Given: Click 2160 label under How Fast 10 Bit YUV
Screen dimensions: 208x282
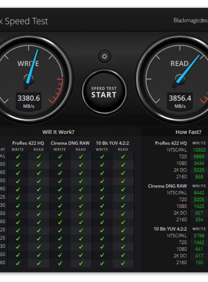Looking at the screenshot, I should pos(182,262).
